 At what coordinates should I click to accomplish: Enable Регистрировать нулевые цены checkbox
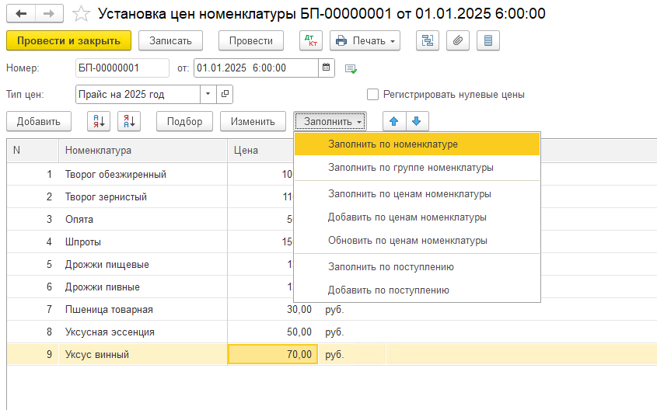[x=372, y=94]
